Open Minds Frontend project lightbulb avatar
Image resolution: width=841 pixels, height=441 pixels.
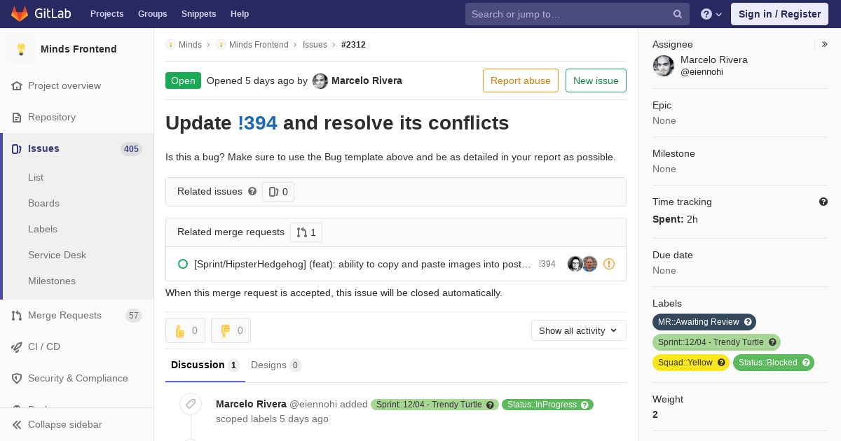[x=21, y=49]
